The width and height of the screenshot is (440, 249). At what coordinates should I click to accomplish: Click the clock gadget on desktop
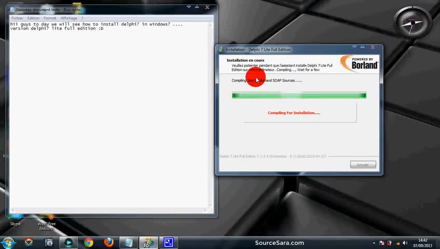click(x=412, y=22)
